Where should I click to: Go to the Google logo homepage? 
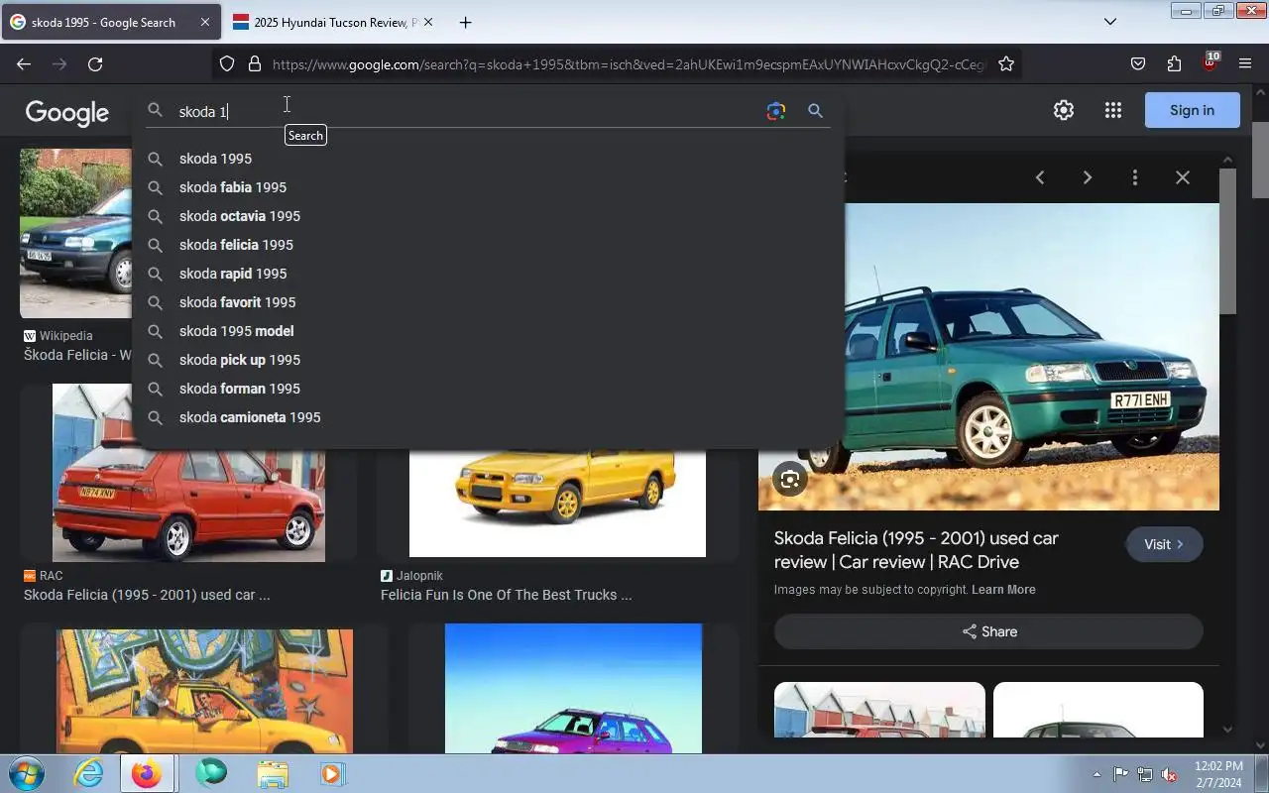point(67,112)
